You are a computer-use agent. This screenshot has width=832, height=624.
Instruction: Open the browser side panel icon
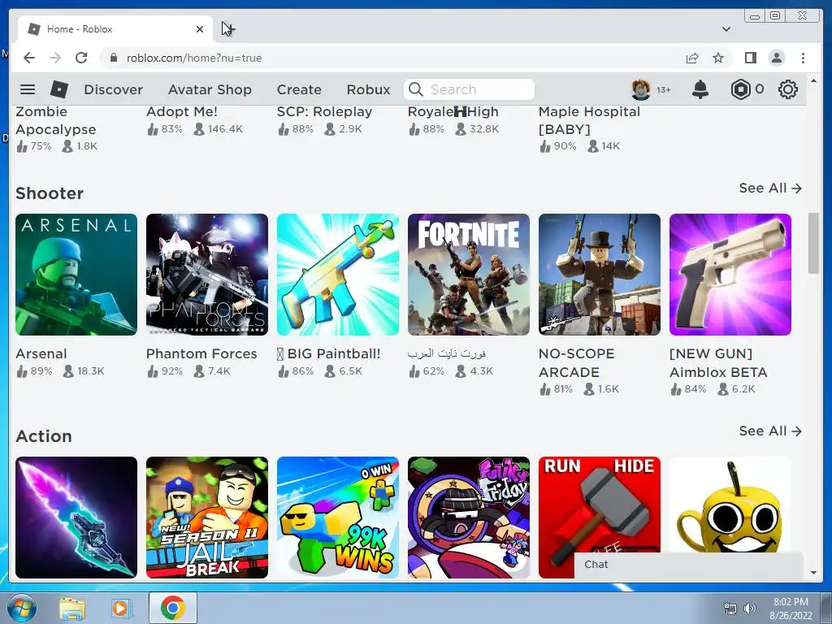pos(750,58)
